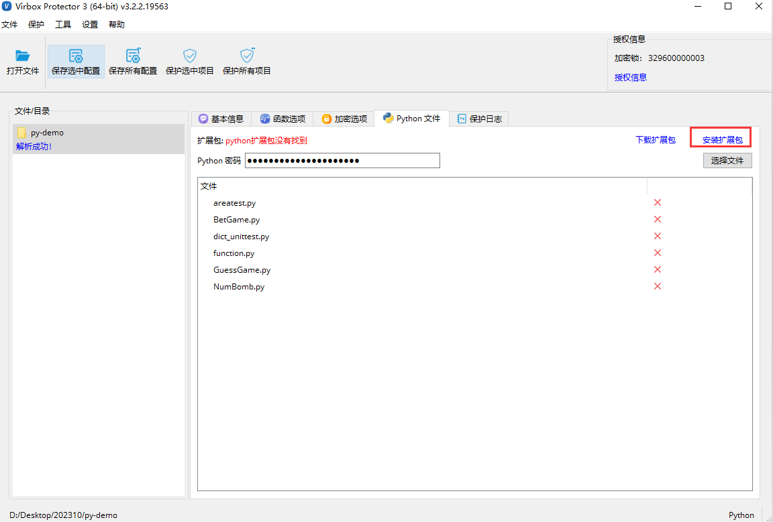Click red X next to NumBomb.py

657,286
